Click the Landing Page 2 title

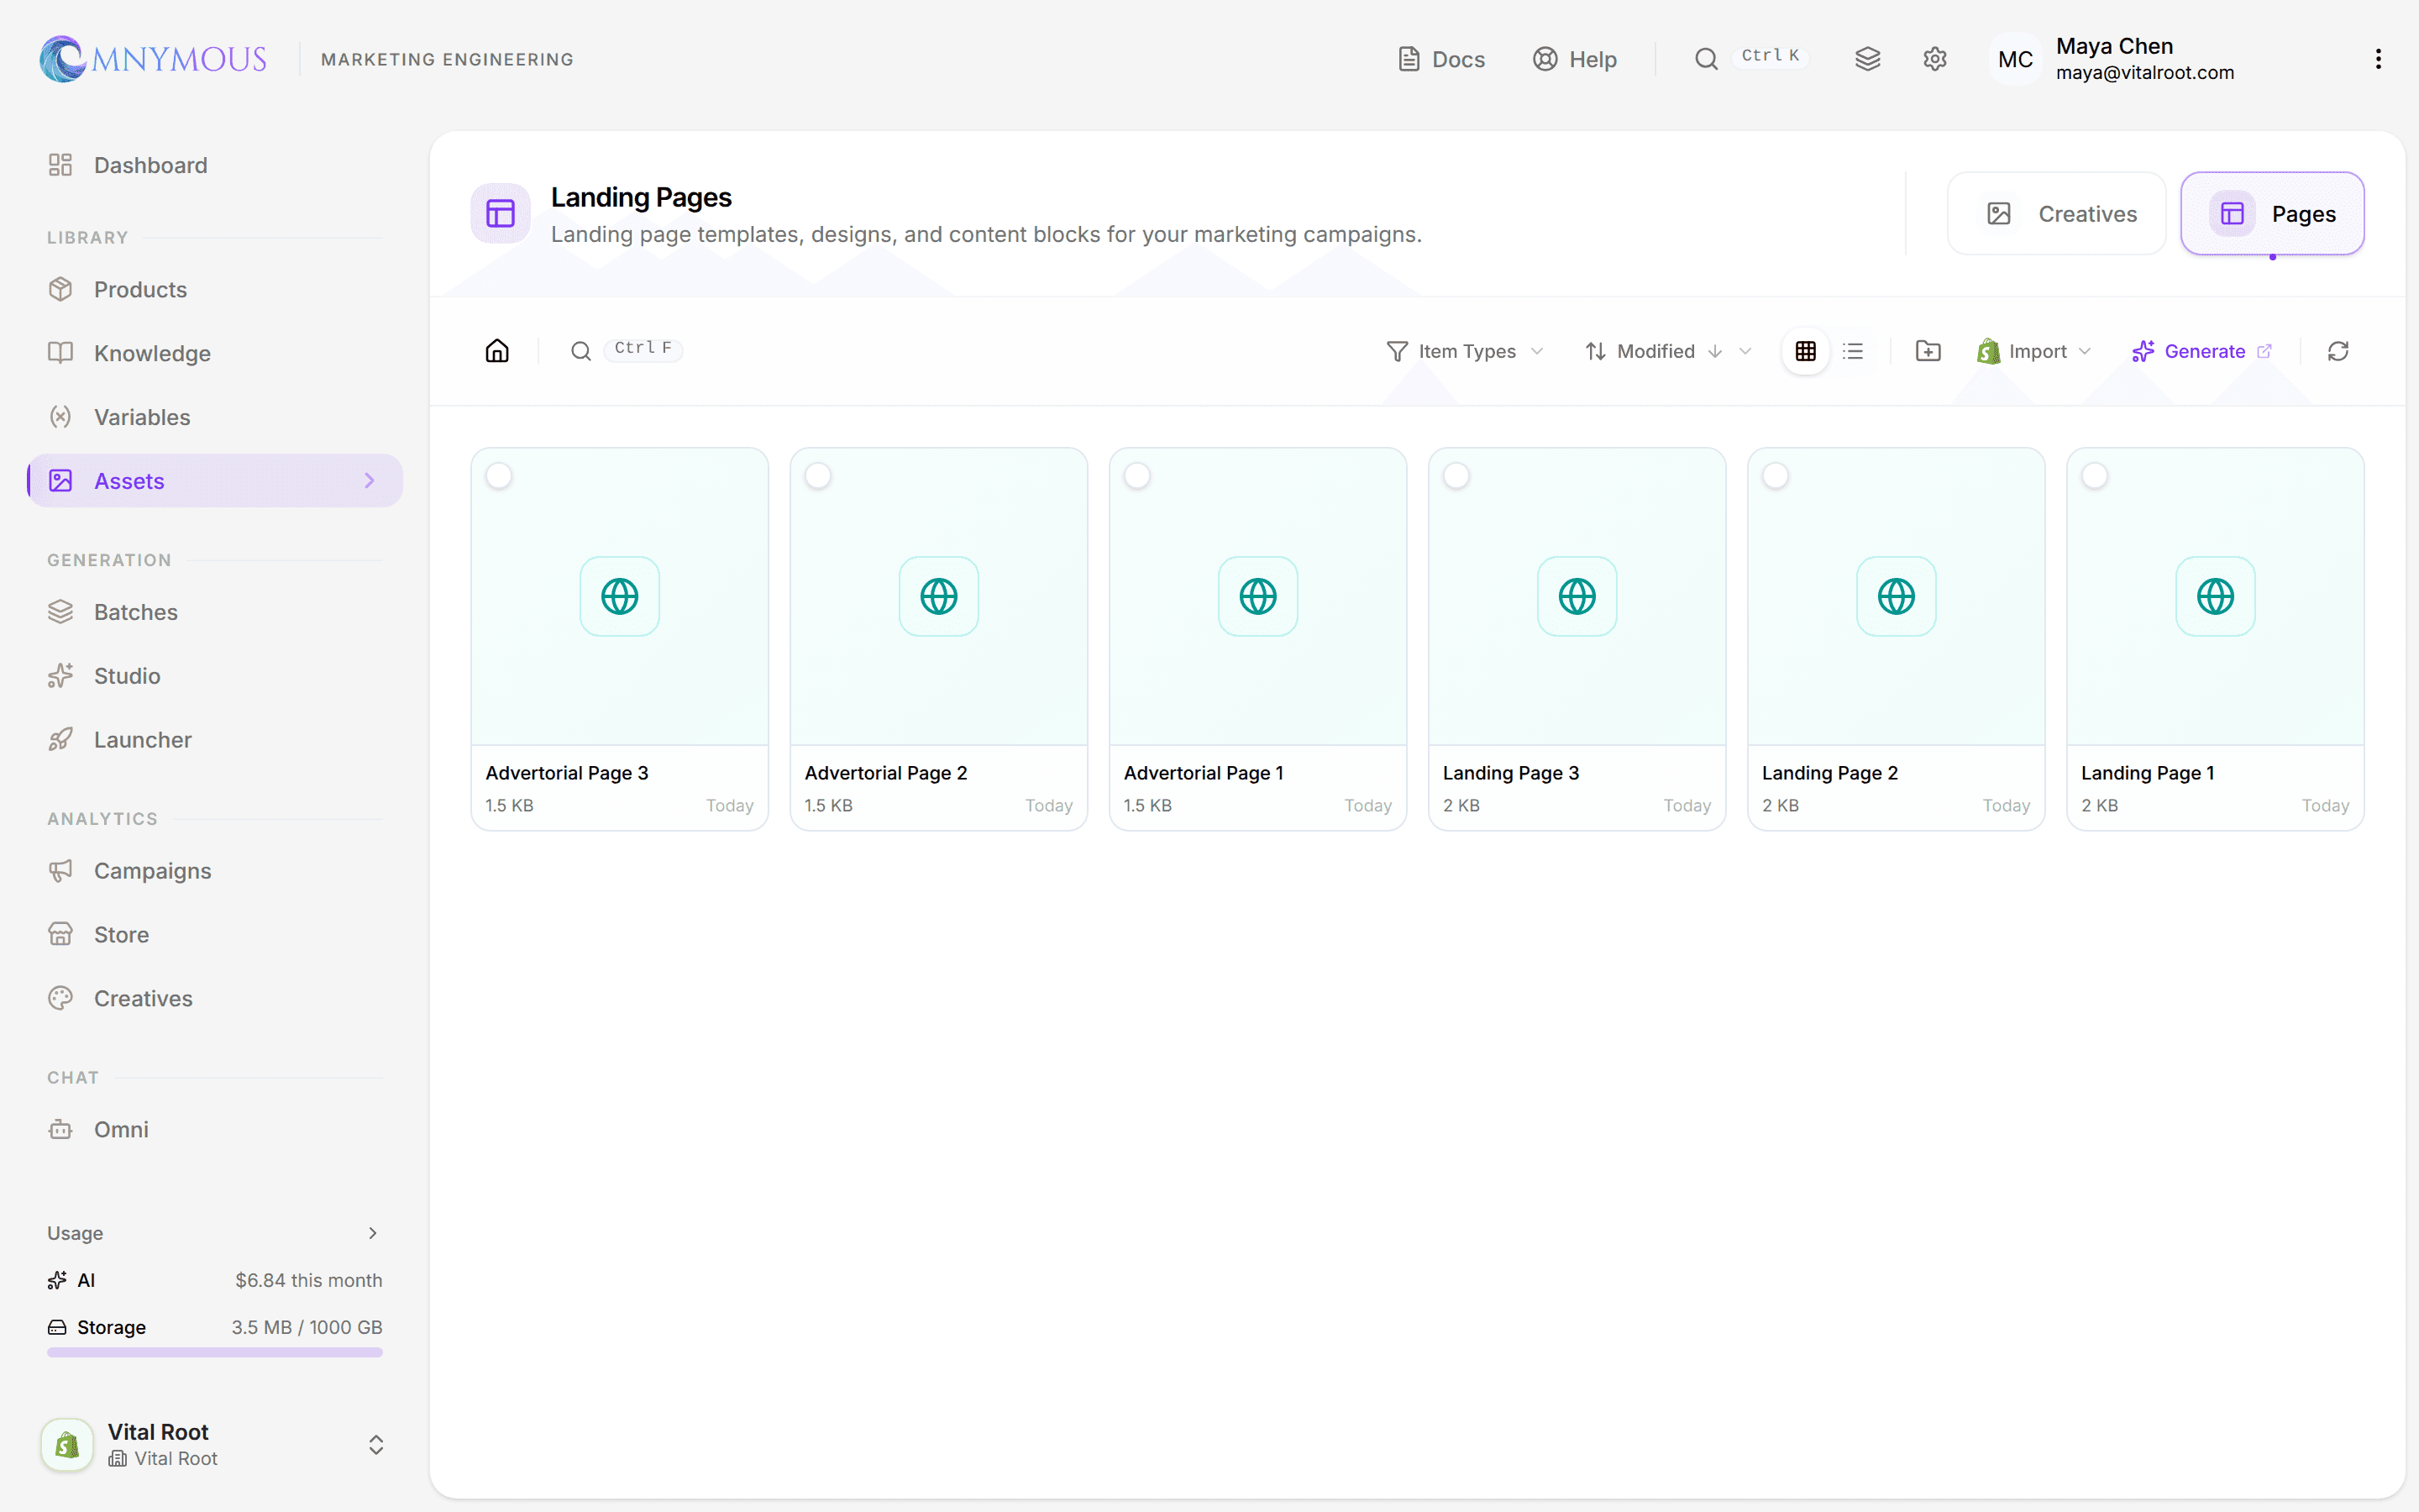pos(1829,773)
